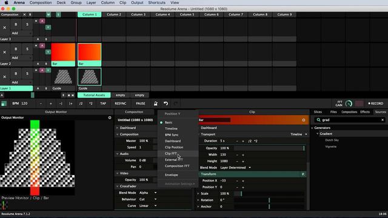Click the BPM beat indicator square

(x=4, y=104)
